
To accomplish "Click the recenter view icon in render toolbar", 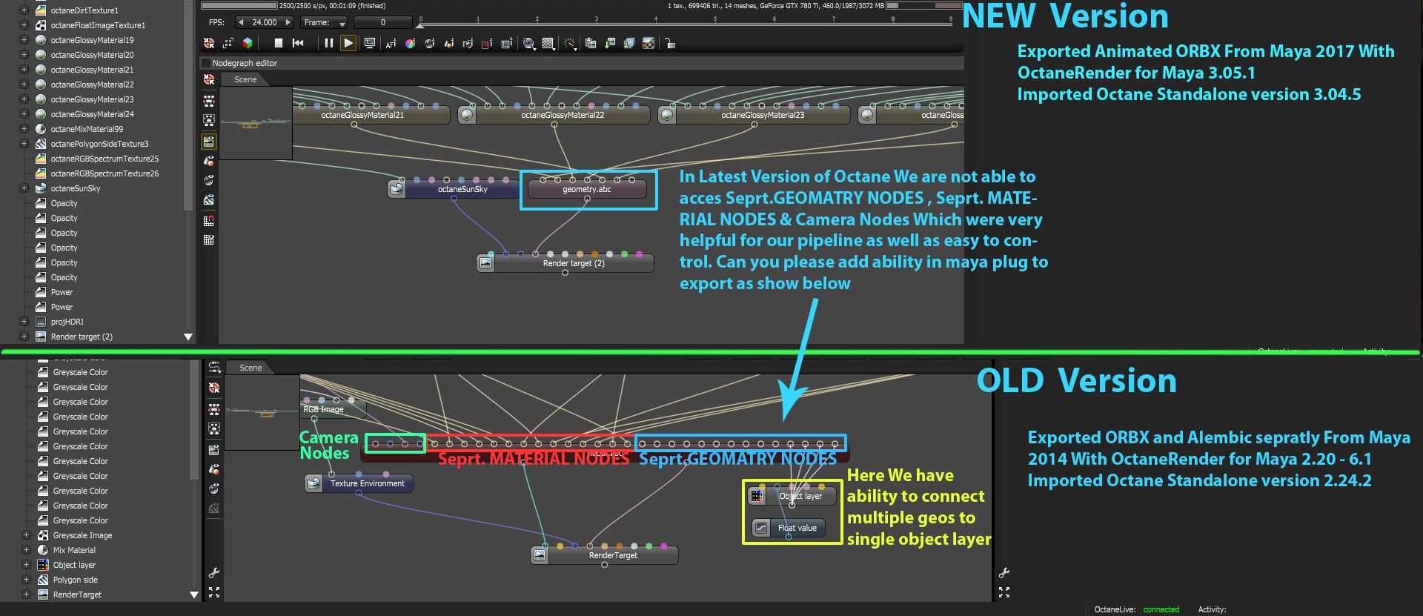I will point(209,43).
